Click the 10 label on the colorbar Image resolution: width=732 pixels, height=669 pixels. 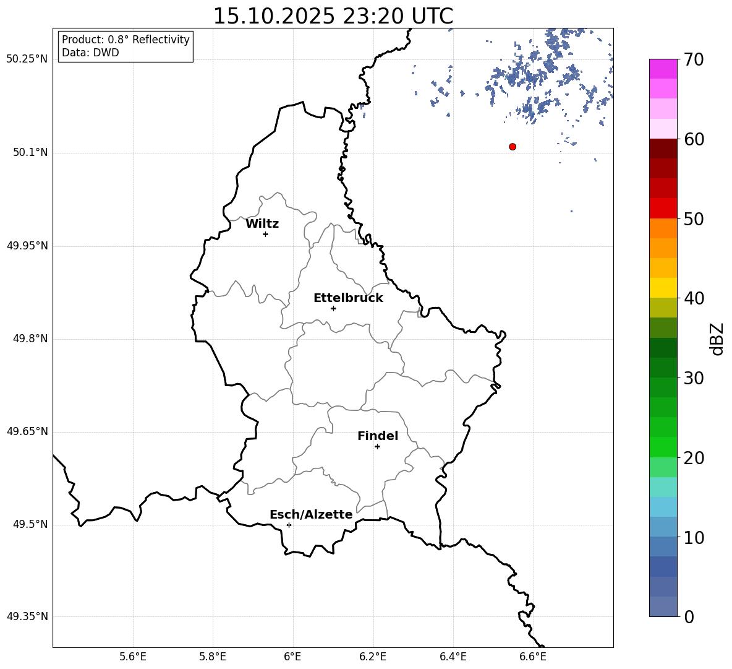click(x=694, y=537)
